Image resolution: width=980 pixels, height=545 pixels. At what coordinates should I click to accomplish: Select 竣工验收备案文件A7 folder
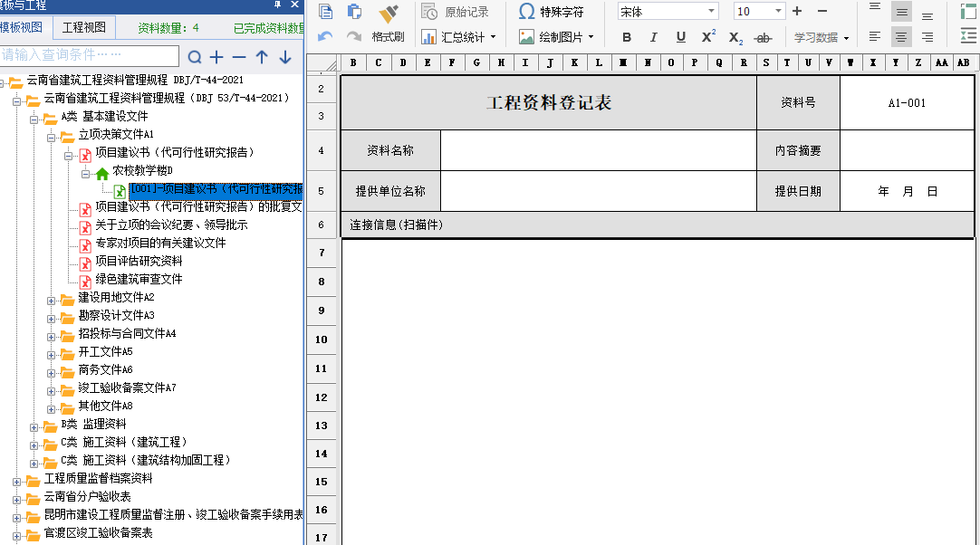[x=127, y=388]
